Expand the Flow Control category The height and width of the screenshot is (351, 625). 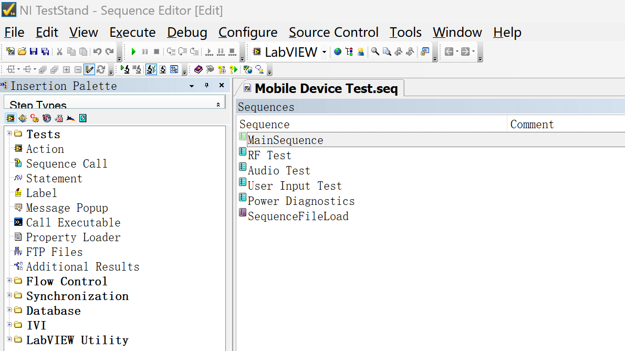point(9,281)
